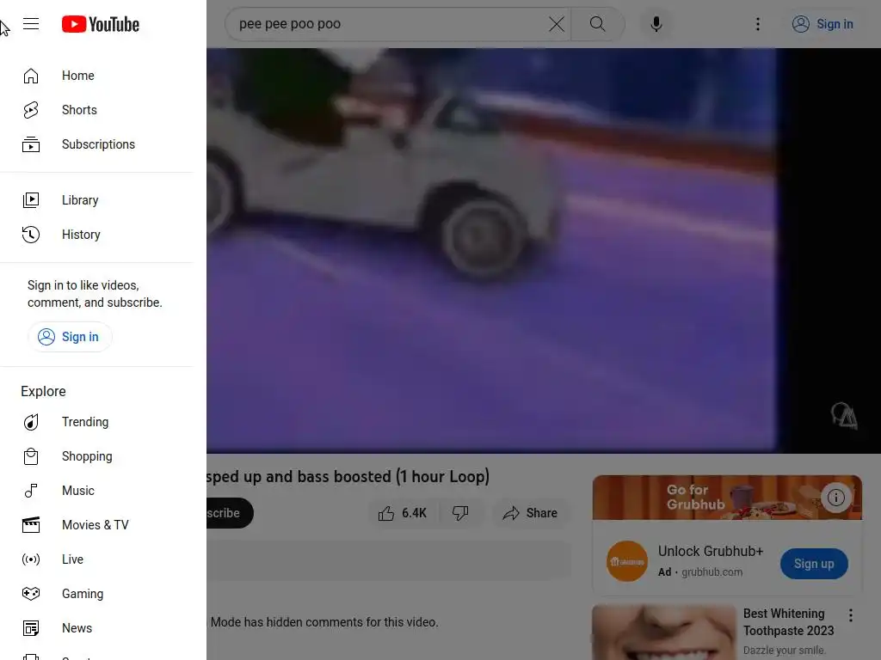Open Shorts in the sidebar

point(96,110)
